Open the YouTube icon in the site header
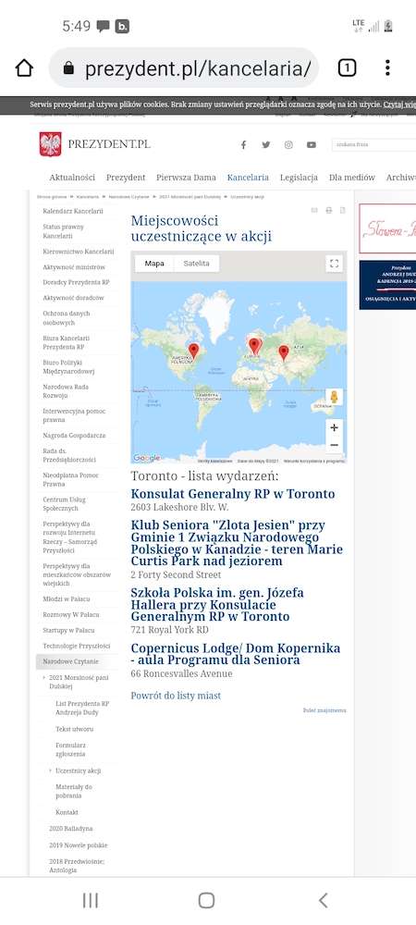 point(312,144)
